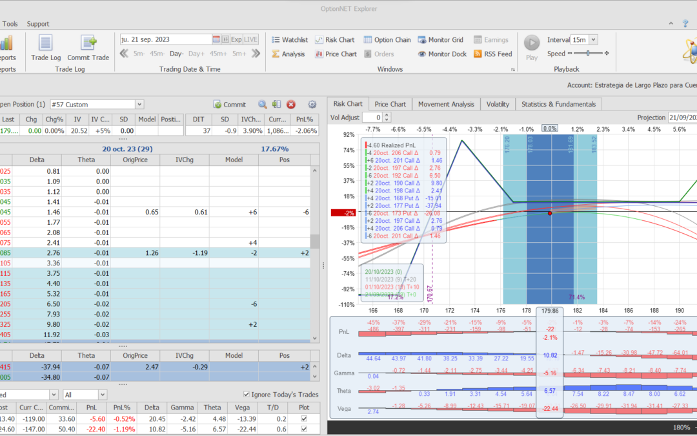Open position settings gear icon
The image size is (697, 436).
coord(312,104)
